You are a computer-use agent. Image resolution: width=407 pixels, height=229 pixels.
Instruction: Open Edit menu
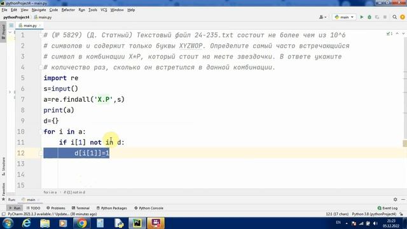14,10
